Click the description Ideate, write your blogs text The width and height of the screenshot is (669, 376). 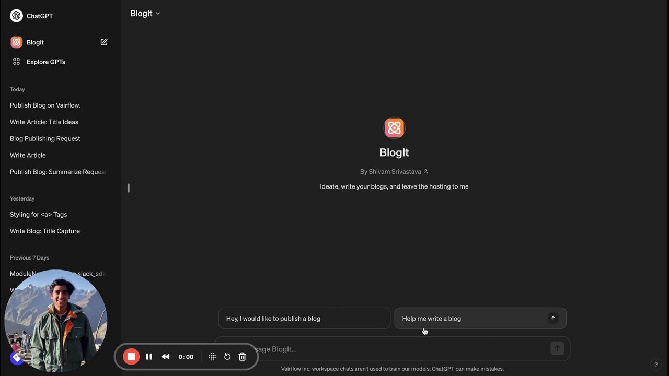point(394,186)
